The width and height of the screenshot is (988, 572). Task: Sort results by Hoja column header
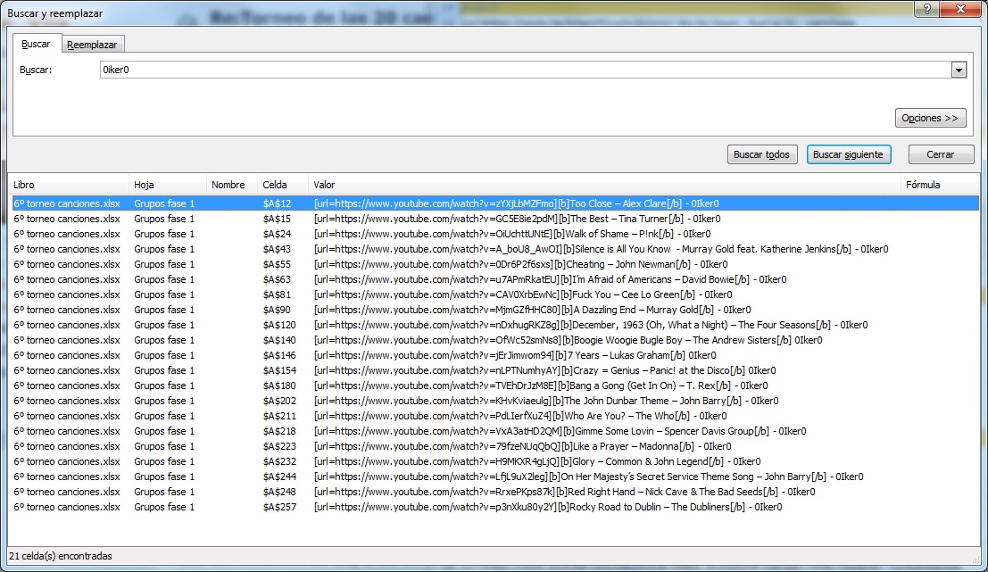pyautogui.click(x=168, y=185)
